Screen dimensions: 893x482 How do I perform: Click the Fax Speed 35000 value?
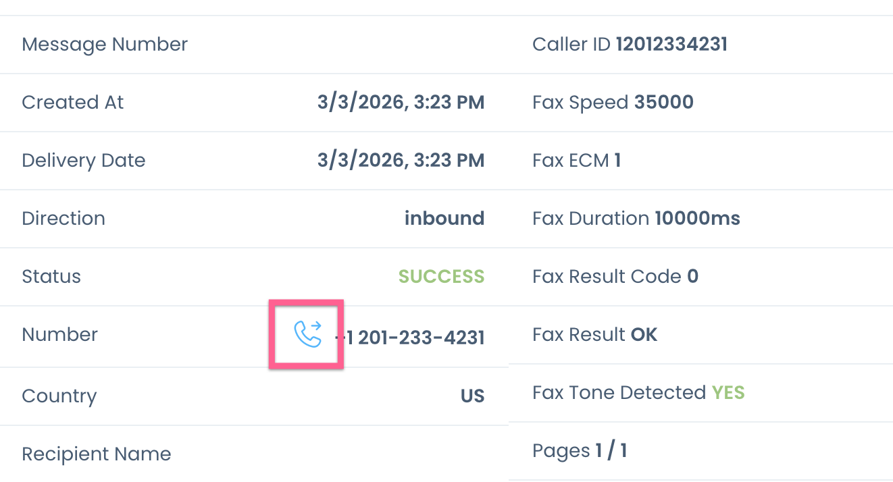click(x=663, y=103)
